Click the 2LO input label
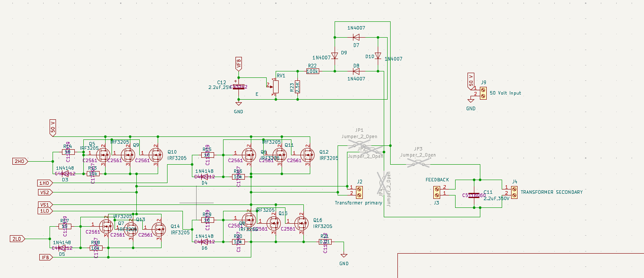The width and height of the screenshot is (644, 278). coord(18,239)
